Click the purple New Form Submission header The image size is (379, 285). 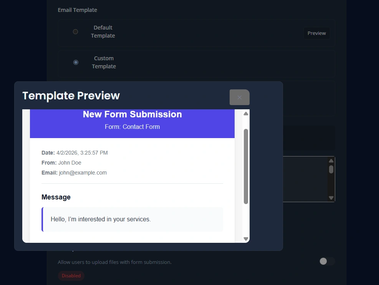pos(132,114)
